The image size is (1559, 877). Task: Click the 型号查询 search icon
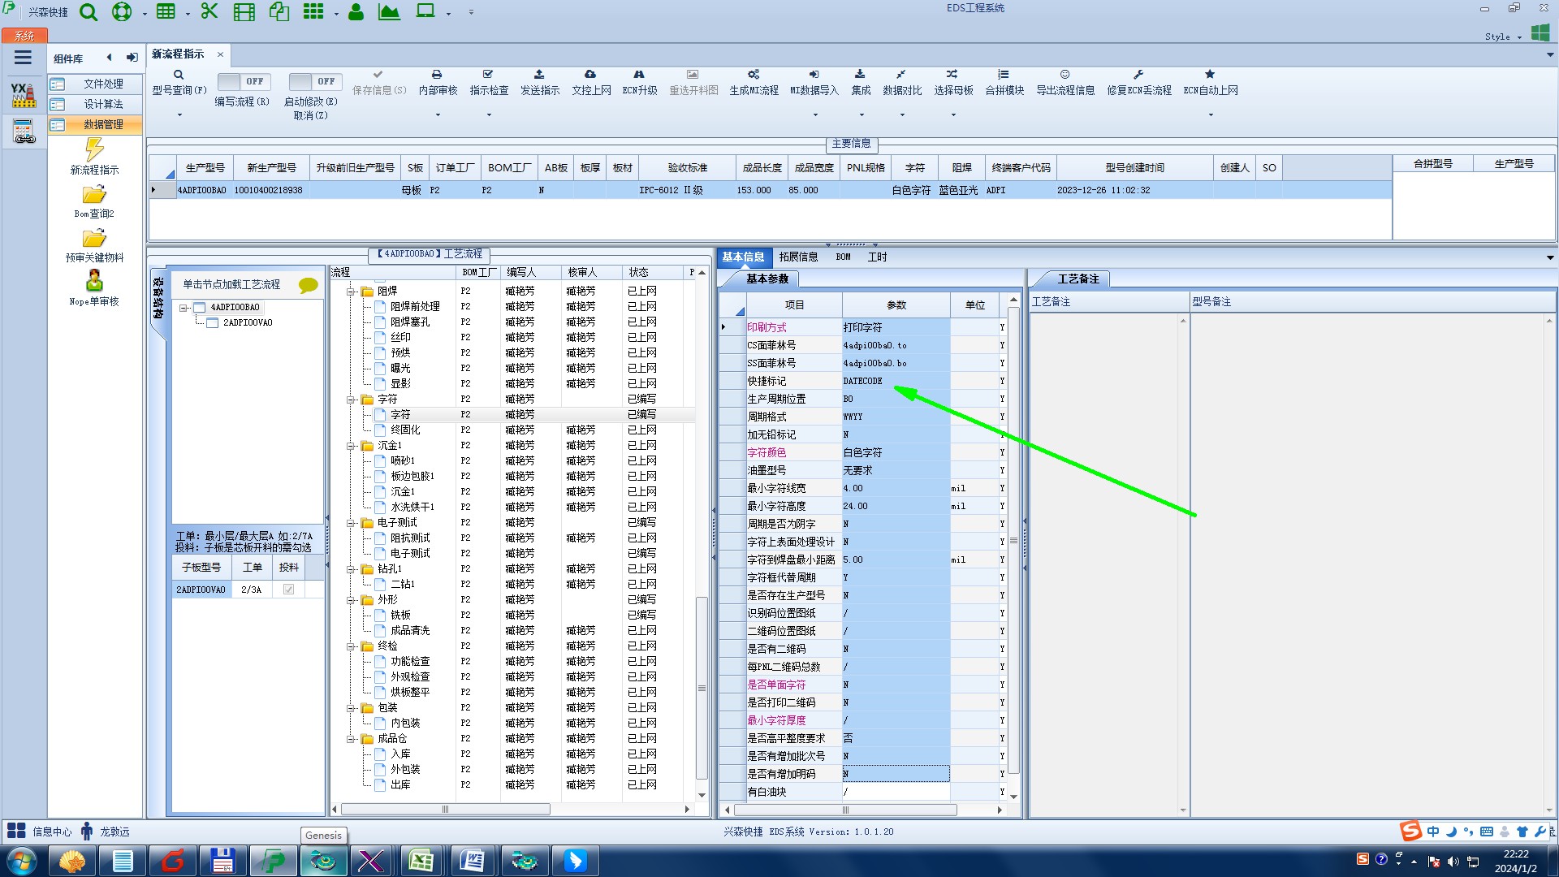[179, 75]
